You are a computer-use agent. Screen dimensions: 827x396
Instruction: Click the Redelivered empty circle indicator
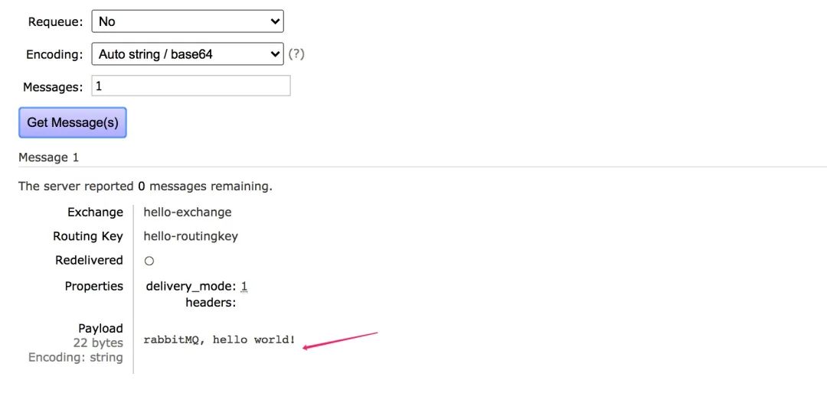149,261
